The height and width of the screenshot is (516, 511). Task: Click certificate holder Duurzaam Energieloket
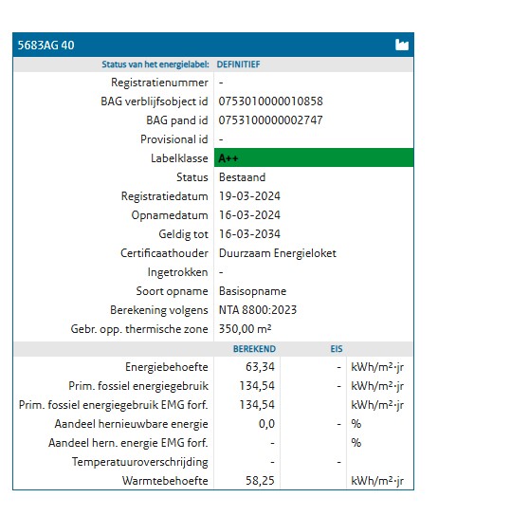click(278, 253)
